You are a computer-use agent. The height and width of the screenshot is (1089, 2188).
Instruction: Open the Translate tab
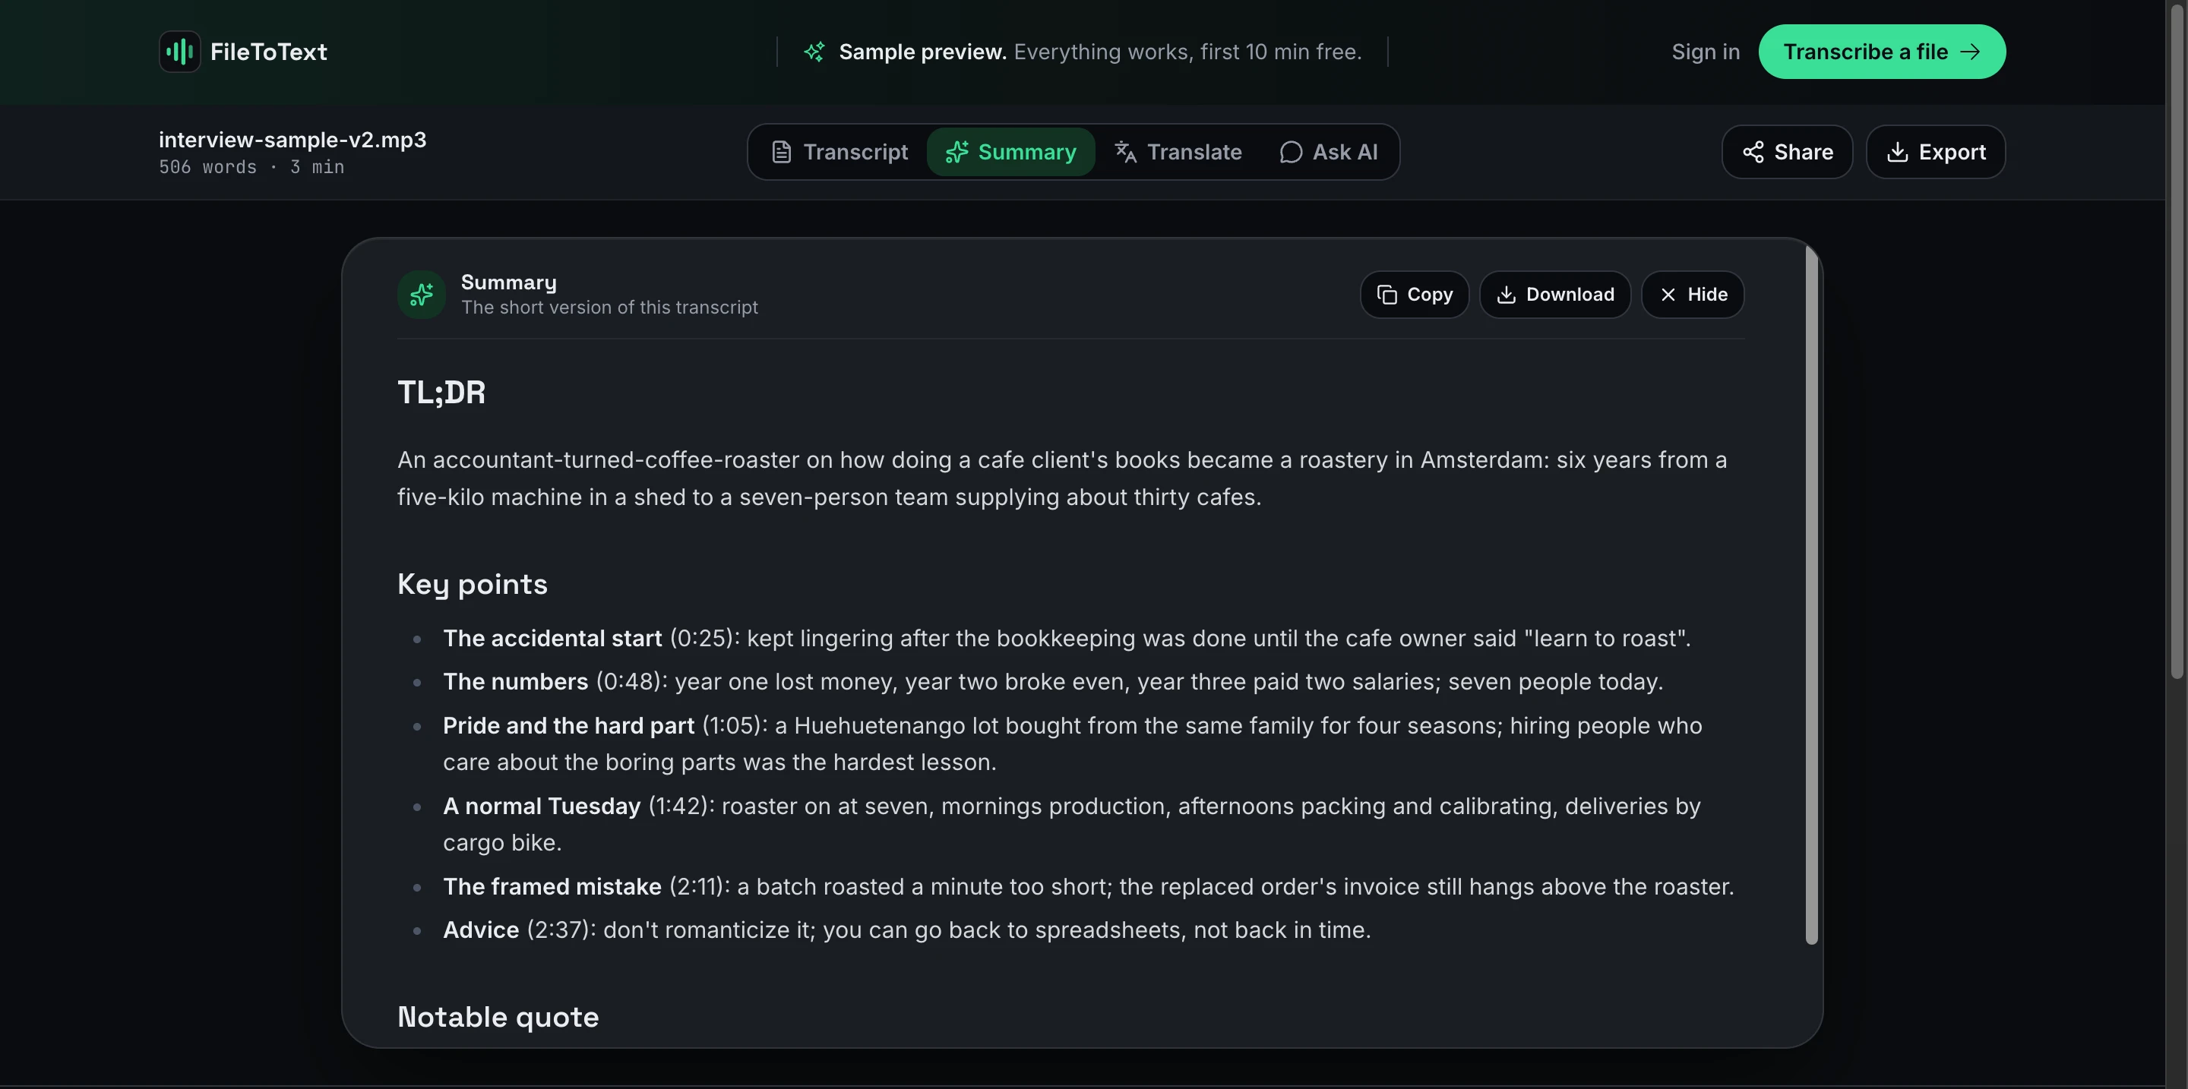[x=1178, y=152]
